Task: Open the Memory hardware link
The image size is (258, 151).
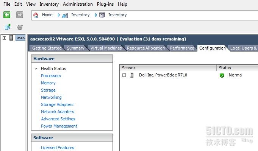Action: (48, 83)
